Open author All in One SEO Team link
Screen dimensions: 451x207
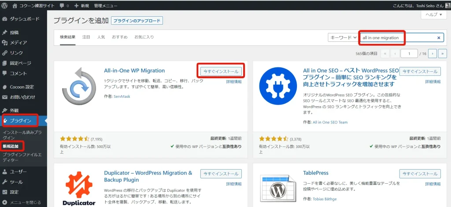coord(330,122)
